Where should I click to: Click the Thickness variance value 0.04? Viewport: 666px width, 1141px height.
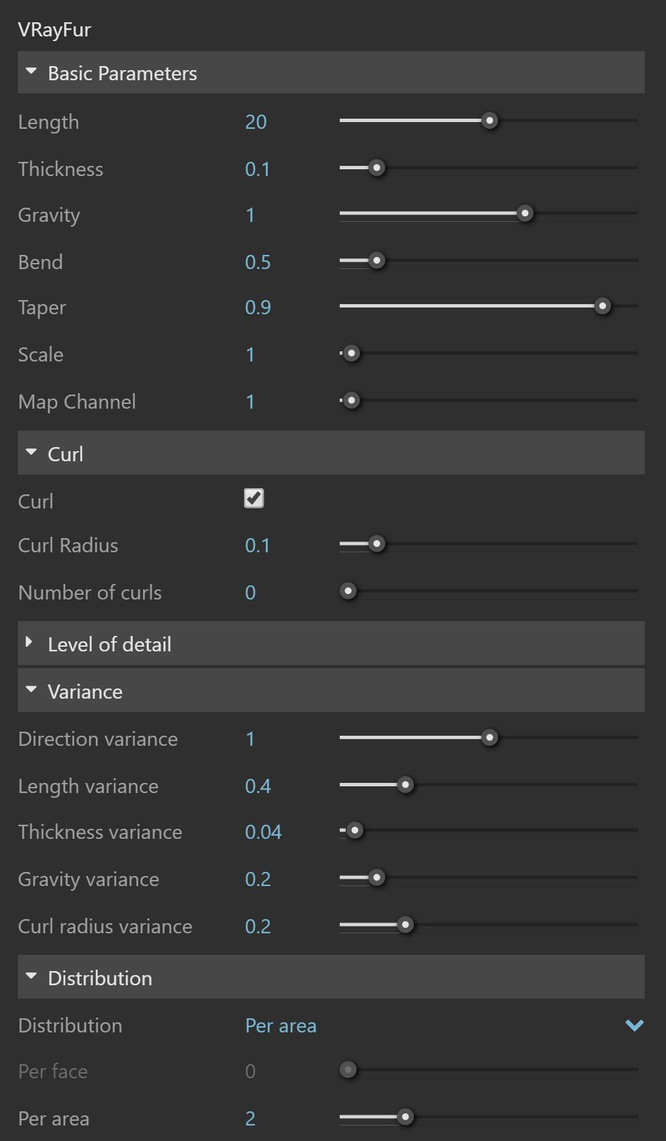[x=263, y=832]
